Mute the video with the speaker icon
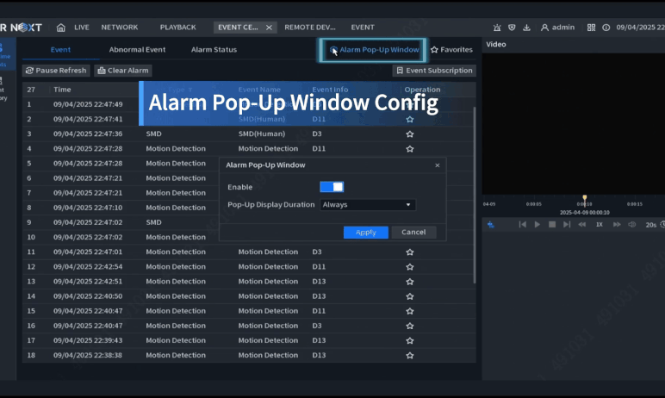The image size is (665, 398). click(x=632, y=224)
